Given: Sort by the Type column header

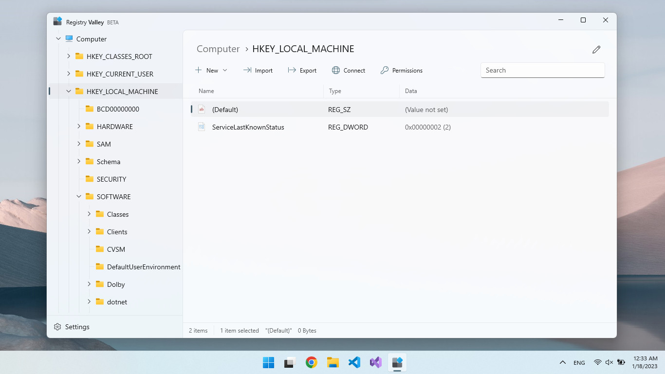Looking at the screenshot, I should 335,91.
